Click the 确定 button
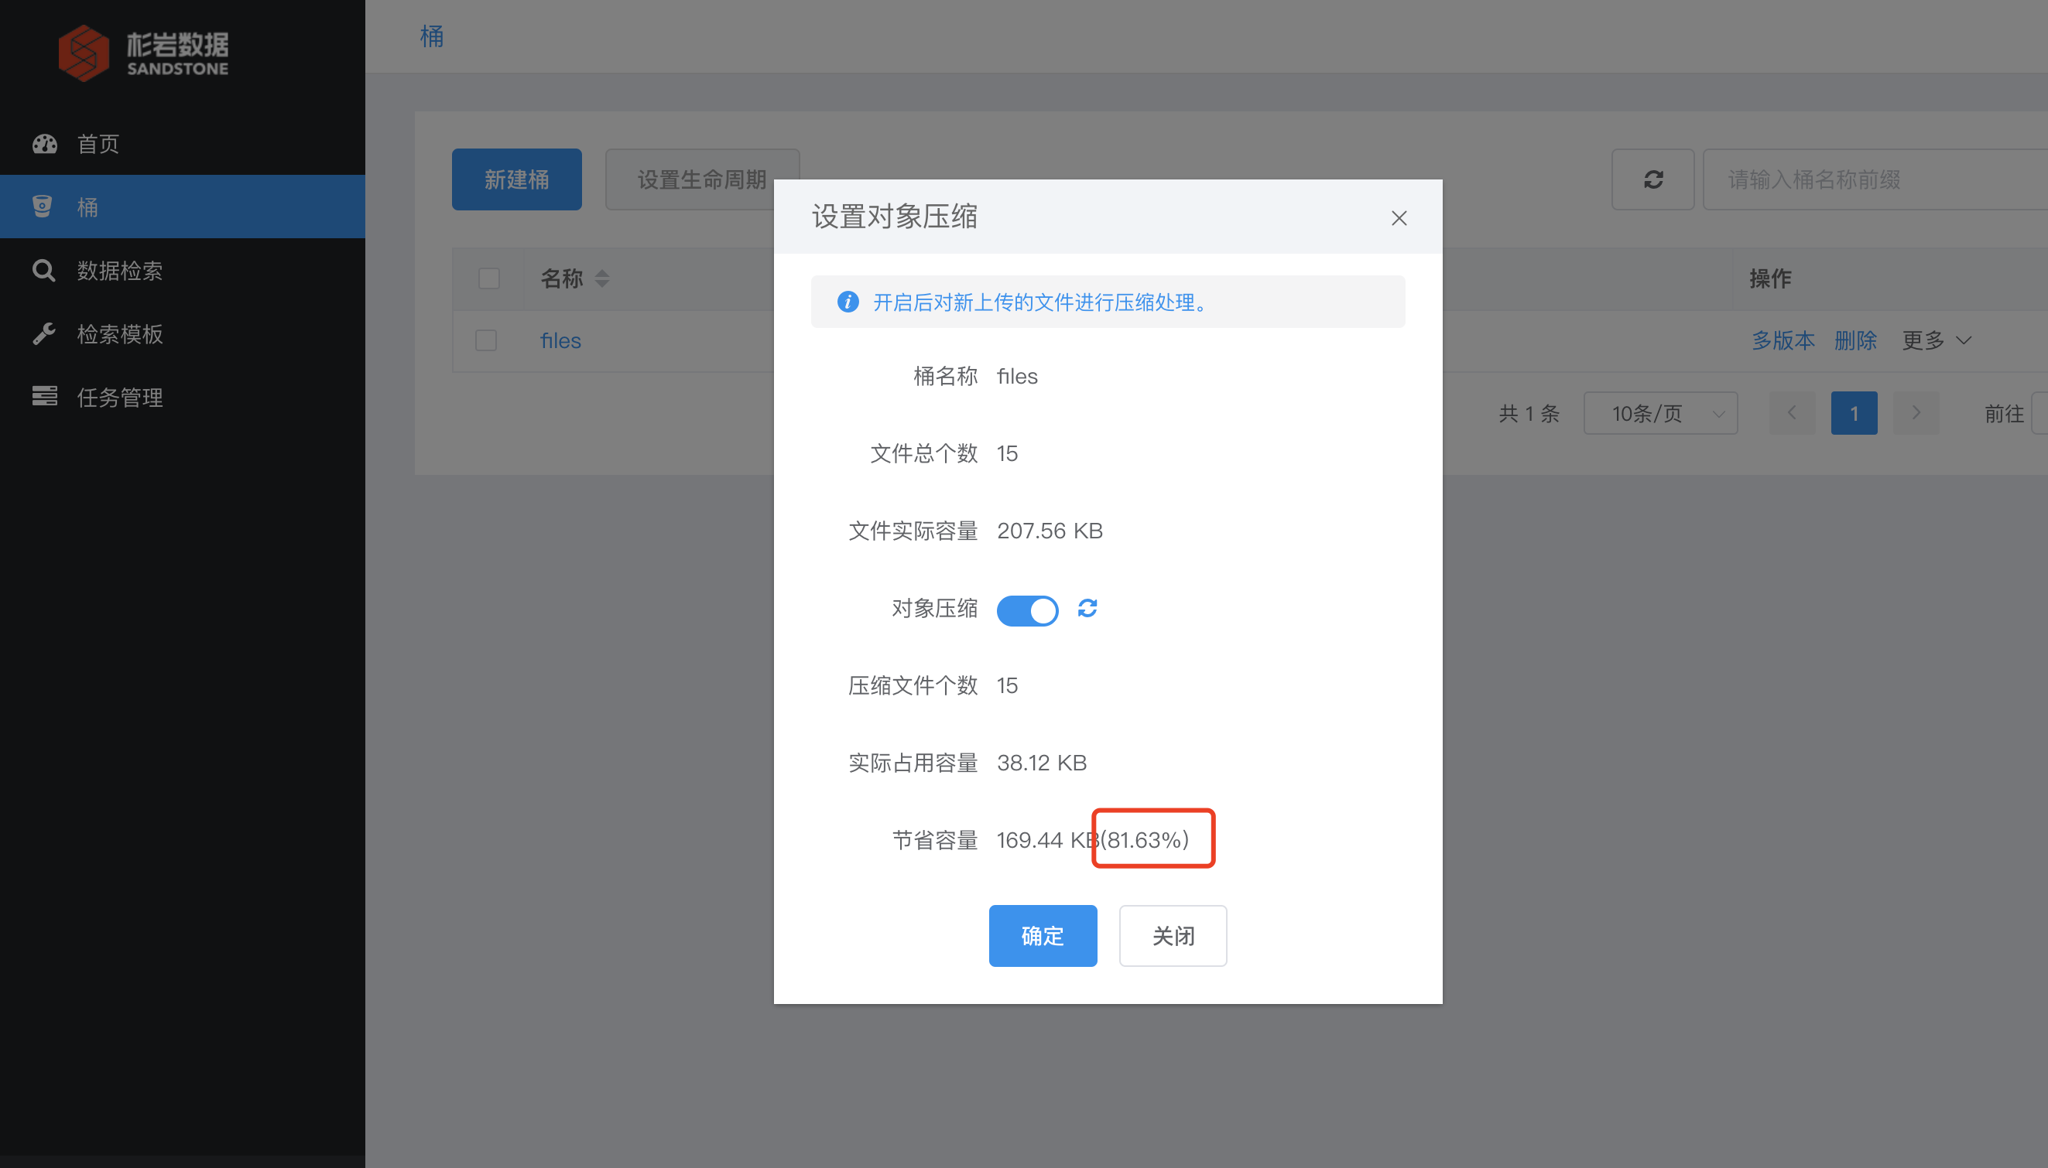 point(1043,936)
